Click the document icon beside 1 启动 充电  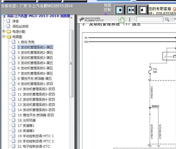point(14,42)
